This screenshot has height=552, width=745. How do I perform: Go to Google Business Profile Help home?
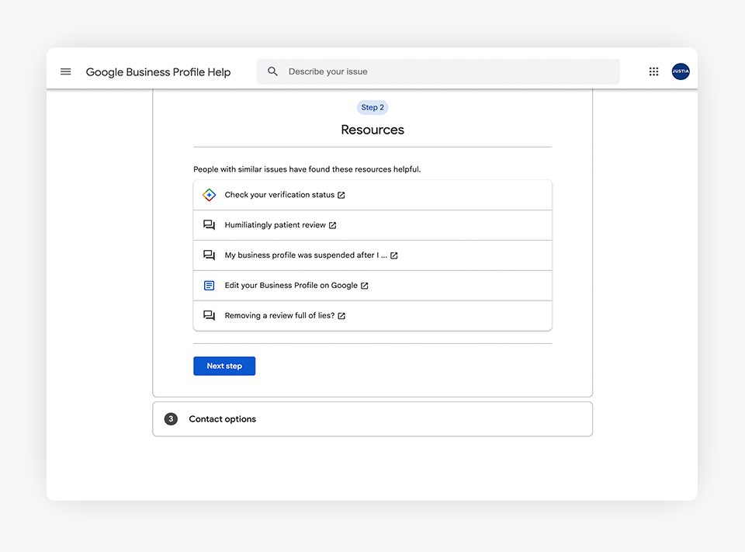click(158, 72)
